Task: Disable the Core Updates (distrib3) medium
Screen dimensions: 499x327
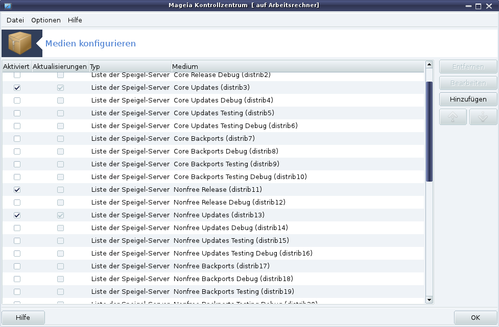Action: tap(17, 88)
